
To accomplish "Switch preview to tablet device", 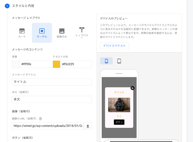I will 119,61.
